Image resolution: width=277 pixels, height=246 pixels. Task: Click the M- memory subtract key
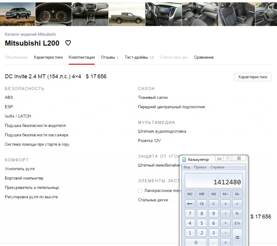tap(237, 194)
